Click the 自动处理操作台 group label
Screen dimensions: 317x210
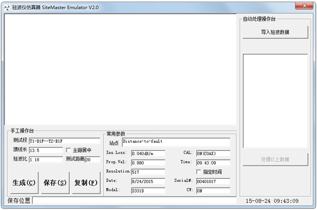tap(259, 19)
